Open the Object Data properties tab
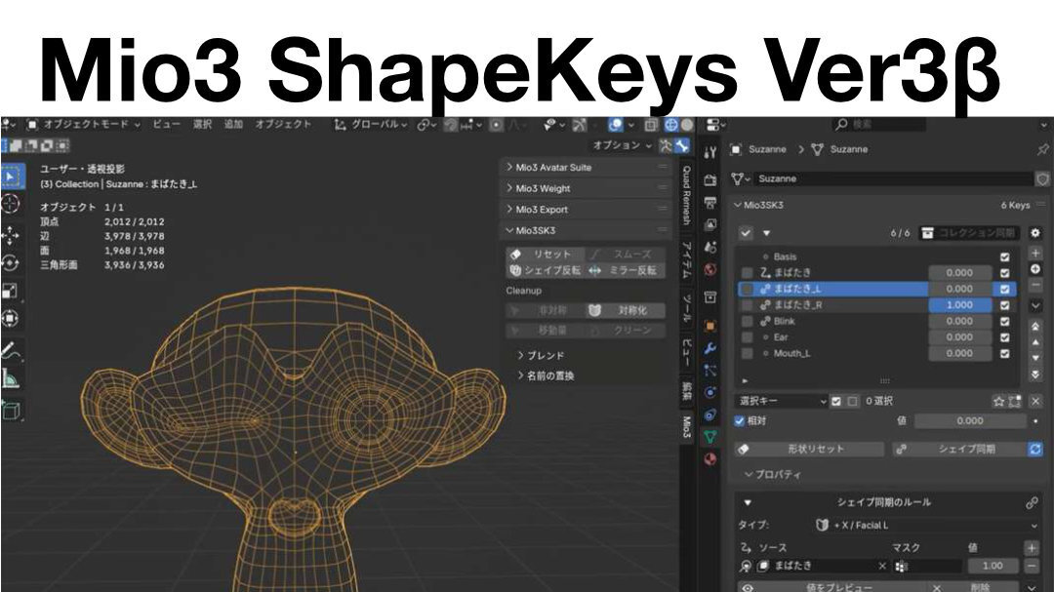 click(709, 437)
